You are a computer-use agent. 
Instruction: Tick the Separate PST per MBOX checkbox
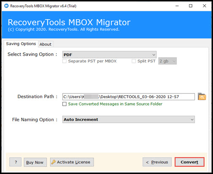point(64,61)
